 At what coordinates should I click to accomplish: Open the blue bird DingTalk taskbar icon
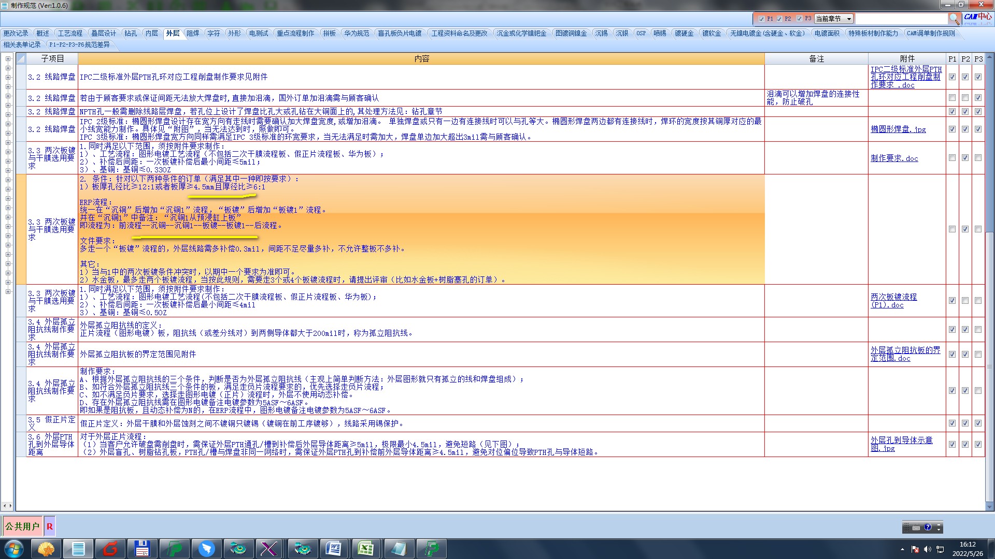[x=207, y=549]
